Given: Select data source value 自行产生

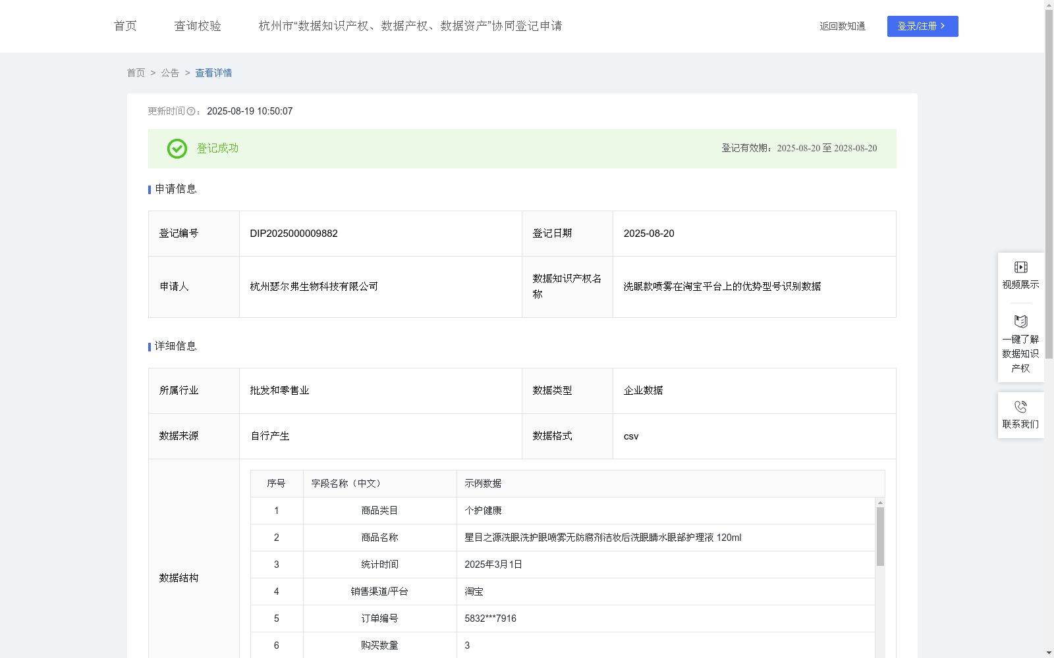Looking at the screenshot, I should pos(270,436).
